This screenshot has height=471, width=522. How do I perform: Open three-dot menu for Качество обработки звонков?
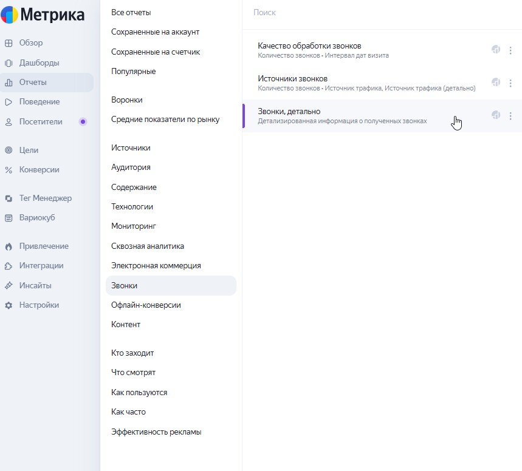coord(510,50)
